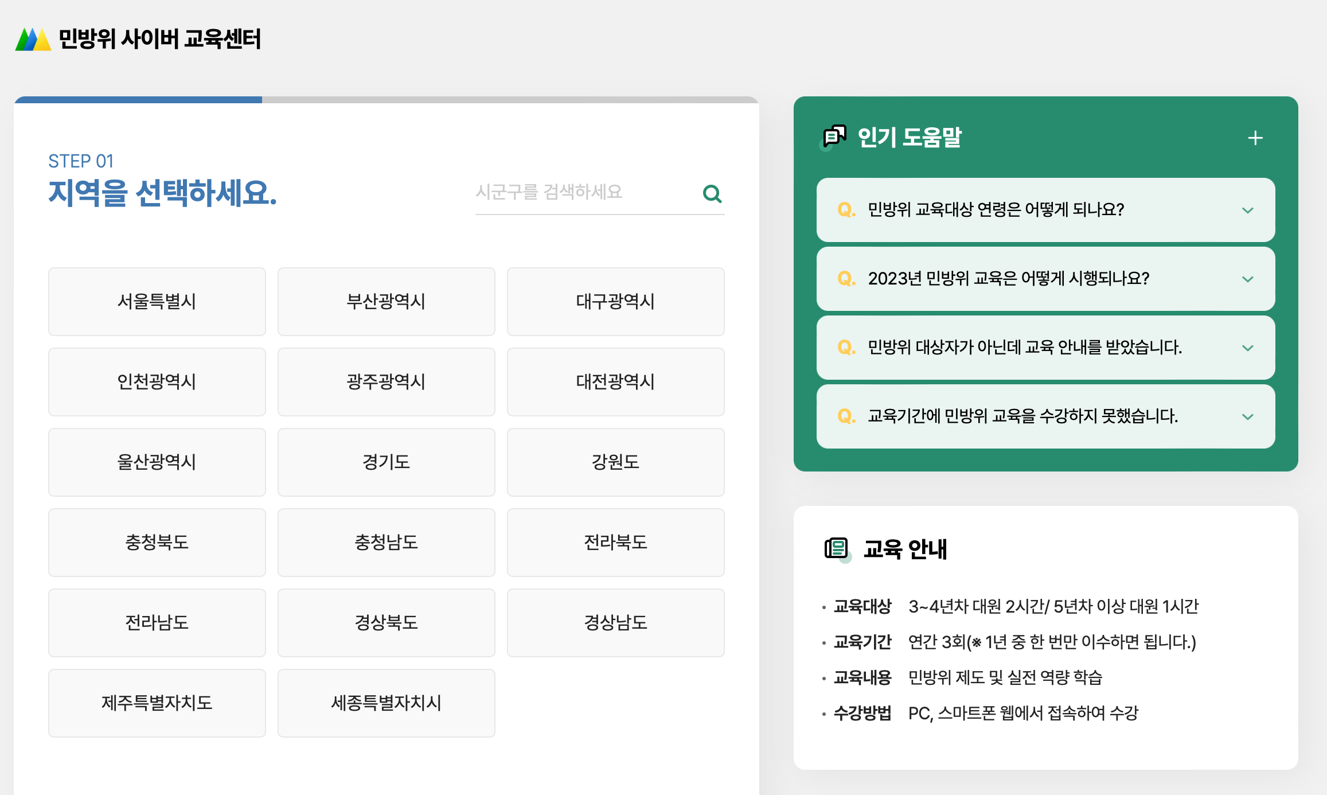
Task: Click the chat bubble icon beside 인기 도움말
Action: click(834, 137)
